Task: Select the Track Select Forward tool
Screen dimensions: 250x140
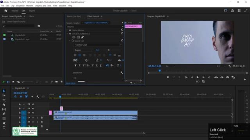Action: point(4,95)
